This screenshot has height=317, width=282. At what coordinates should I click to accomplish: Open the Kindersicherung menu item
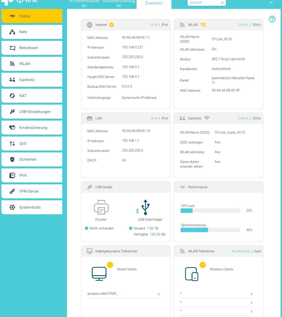click(32, 128)
